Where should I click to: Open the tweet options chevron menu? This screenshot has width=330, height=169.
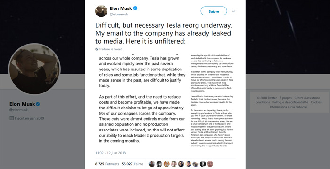(x=233, y=12)
